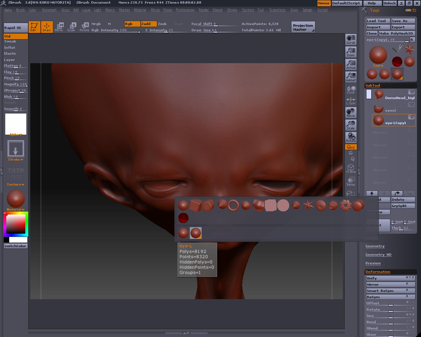The image size is (421, 337).
Task: Toggle the Rgb paint mode
Action: pos(132,24)
